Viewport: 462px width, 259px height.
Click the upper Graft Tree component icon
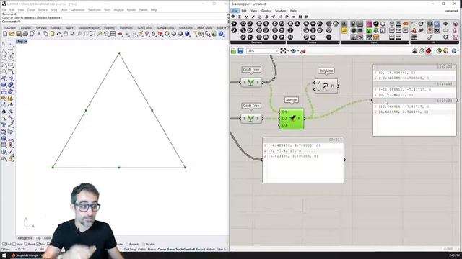pyautogui.click(x=250, y=82)
